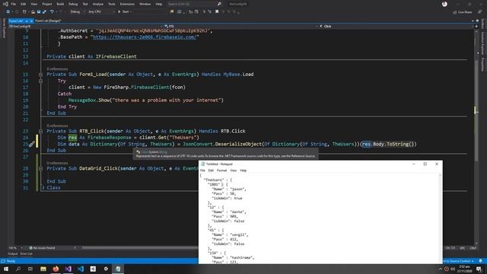Switch to Notepad in the taskbar
The image size is (487, 274).
(x=118, y=269)
